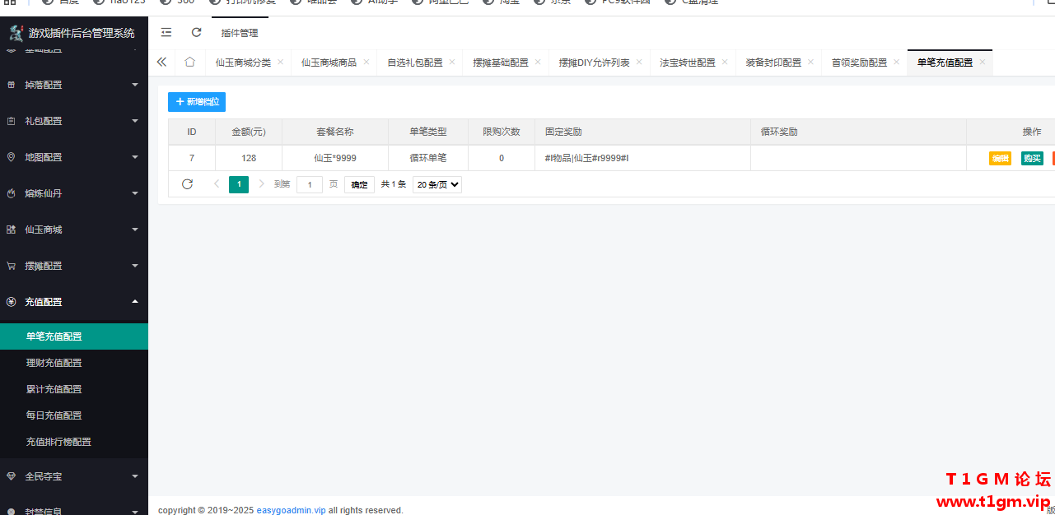This screenshot has width=1055, height=515.
Task: Click the 仙玉*9999 package name cell
Action: tap(335, 158)
